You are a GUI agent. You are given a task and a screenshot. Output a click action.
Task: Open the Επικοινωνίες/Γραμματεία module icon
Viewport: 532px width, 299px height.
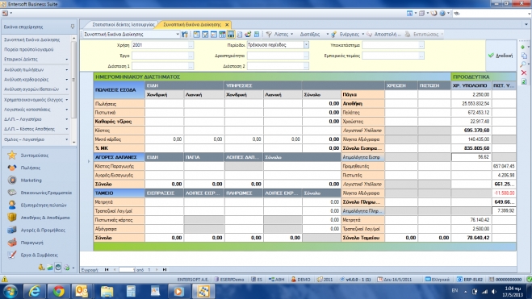[x=12, y=193]
